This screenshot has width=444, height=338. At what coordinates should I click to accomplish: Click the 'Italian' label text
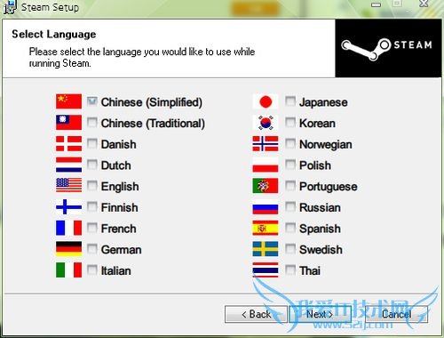tap(115, 270)
